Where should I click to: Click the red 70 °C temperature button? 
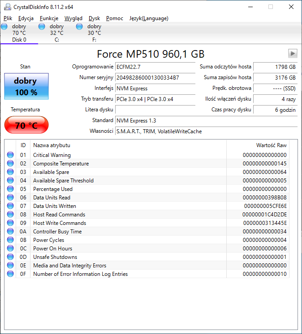(x=26, y=125)
